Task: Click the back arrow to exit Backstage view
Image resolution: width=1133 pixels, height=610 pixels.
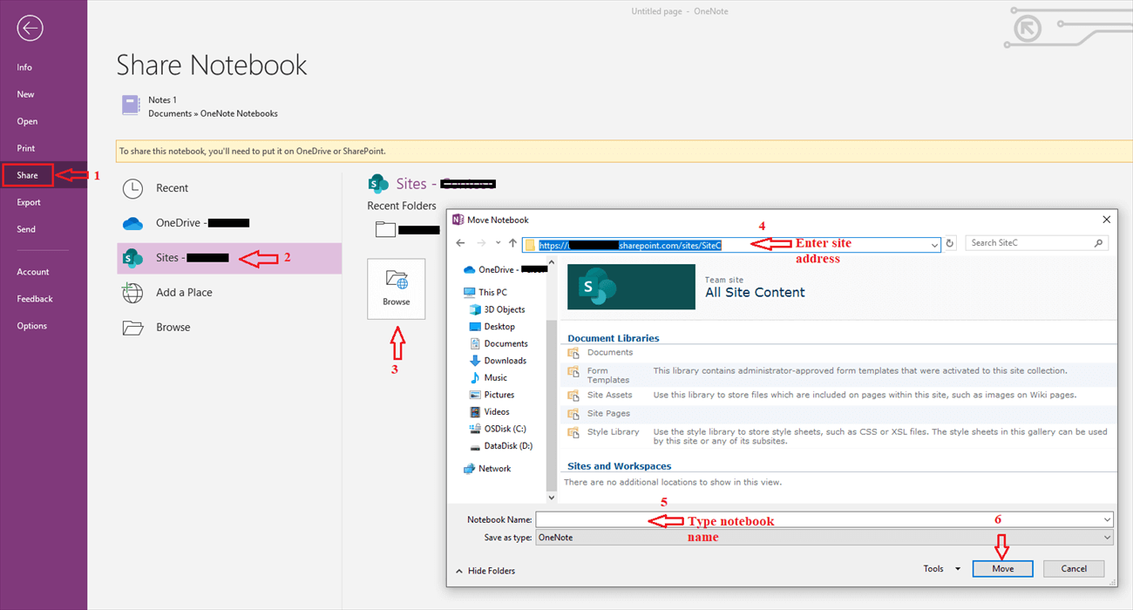Action: (x=29, y=28)
